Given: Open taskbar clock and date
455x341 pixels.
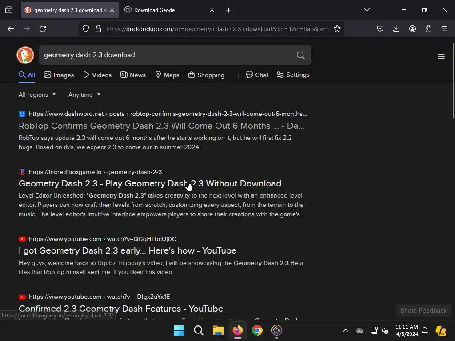Looking at the screenshot, I should click(407, 330).
